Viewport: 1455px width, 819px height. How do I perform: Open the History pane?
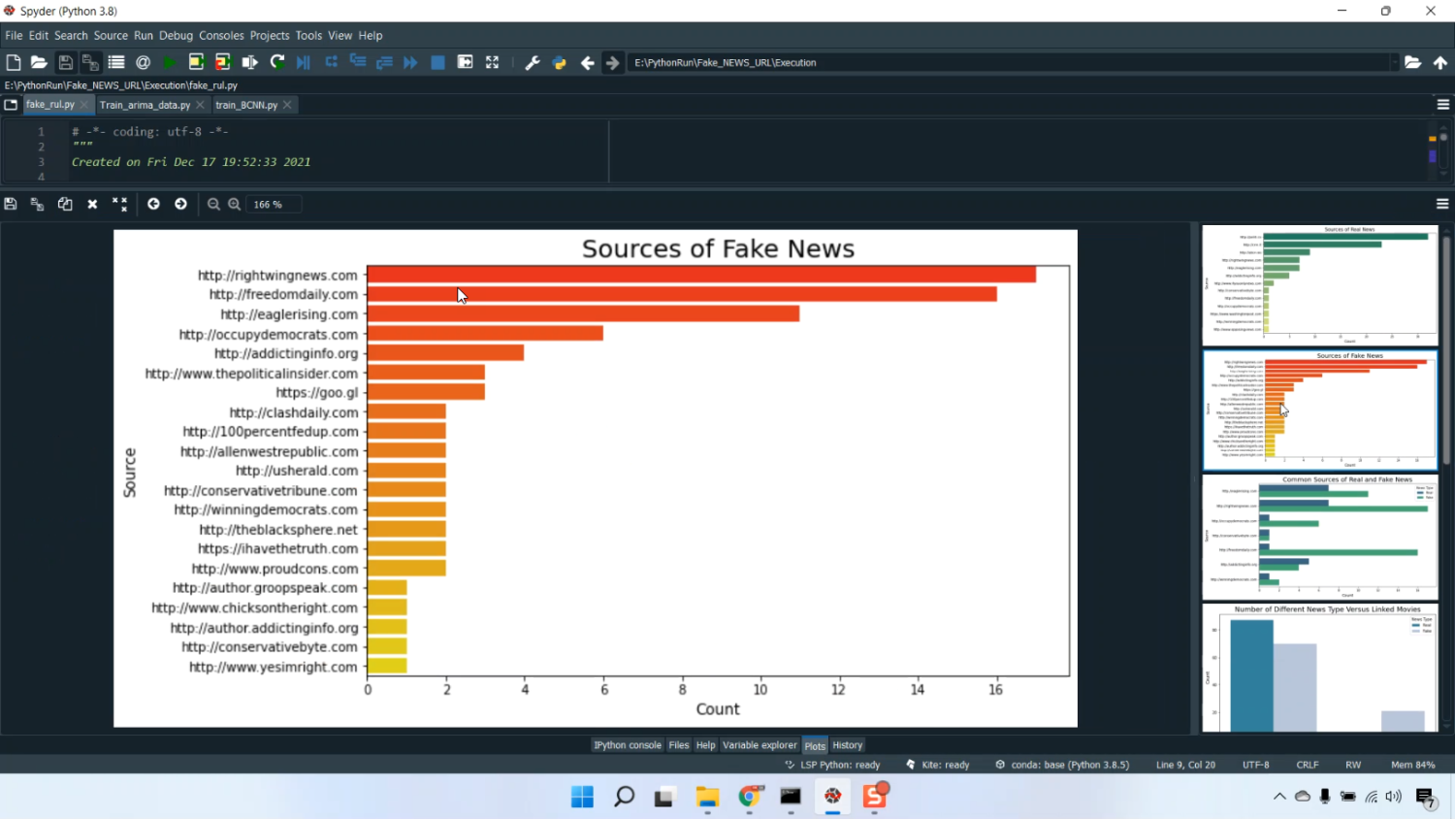click(846, 745)
